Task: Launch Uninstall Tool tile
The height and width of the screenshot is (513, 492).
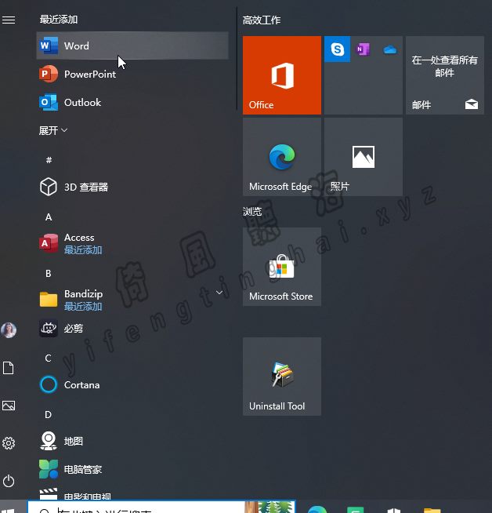Action: pyautogui.click(x=281, y=377)
